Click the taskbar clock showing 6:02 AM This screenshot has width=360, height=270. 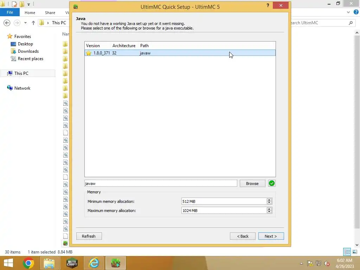pos(345,263)
